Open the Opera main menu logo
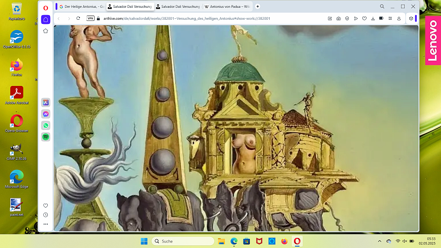This screenshot has width=441, height=248. pyautogui.click(x=45, y=8)
